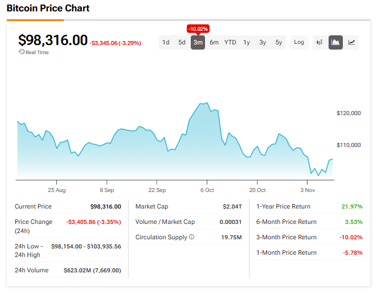
Task: Select the 3y time range
Action: tap(263, 42)
